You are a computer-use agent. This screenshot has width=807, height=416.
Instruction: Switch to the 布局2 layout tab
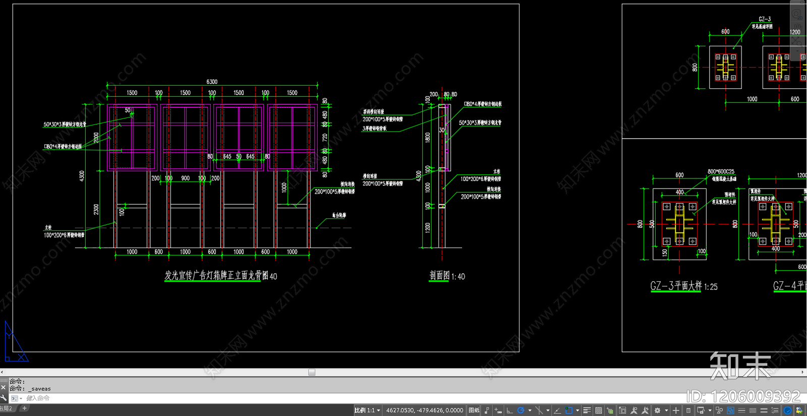[x=6, y=408]
